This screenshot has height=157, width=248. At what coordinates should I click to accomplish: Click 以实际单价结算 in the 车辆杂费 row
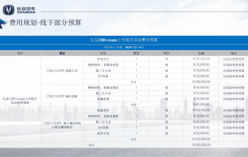click(234, 99)
